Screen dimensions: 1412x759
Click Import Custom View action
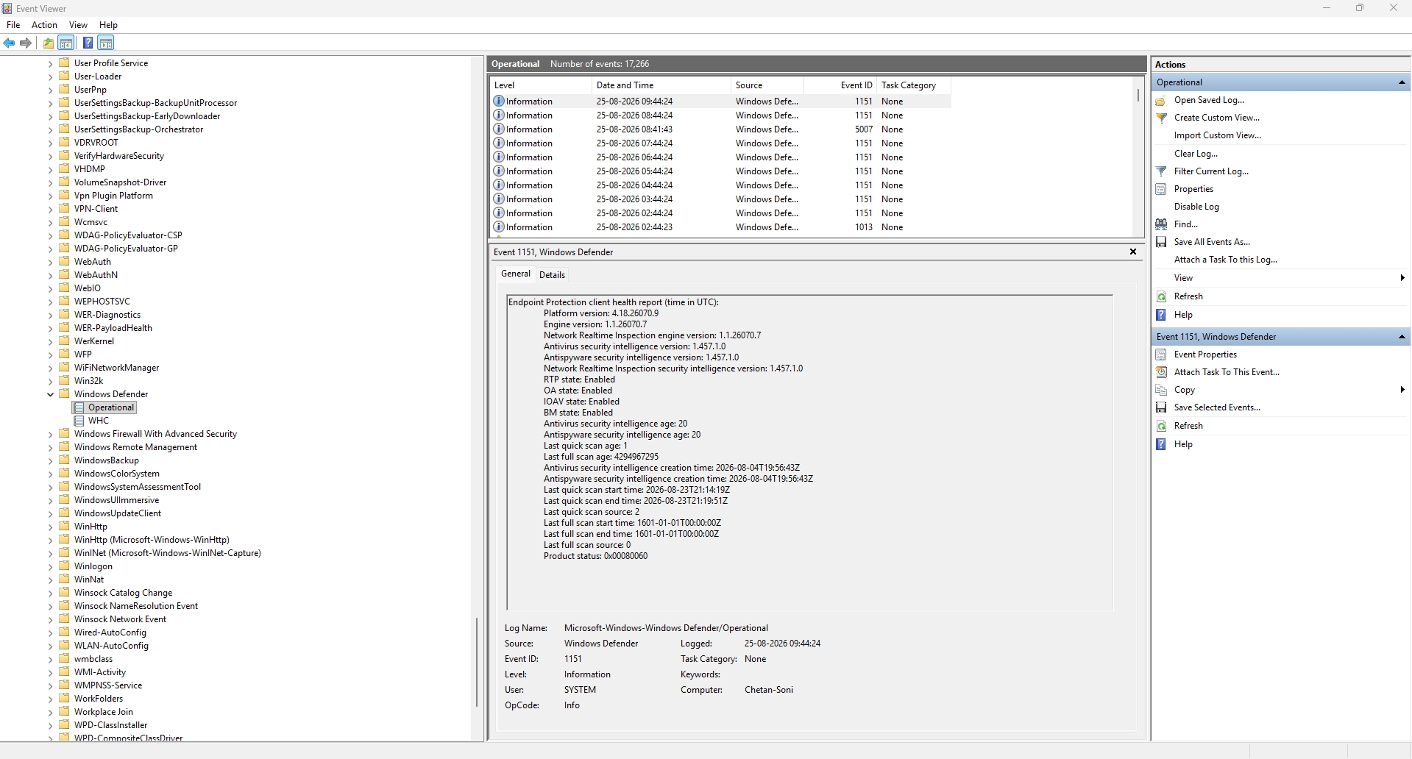pos(1218,135)
